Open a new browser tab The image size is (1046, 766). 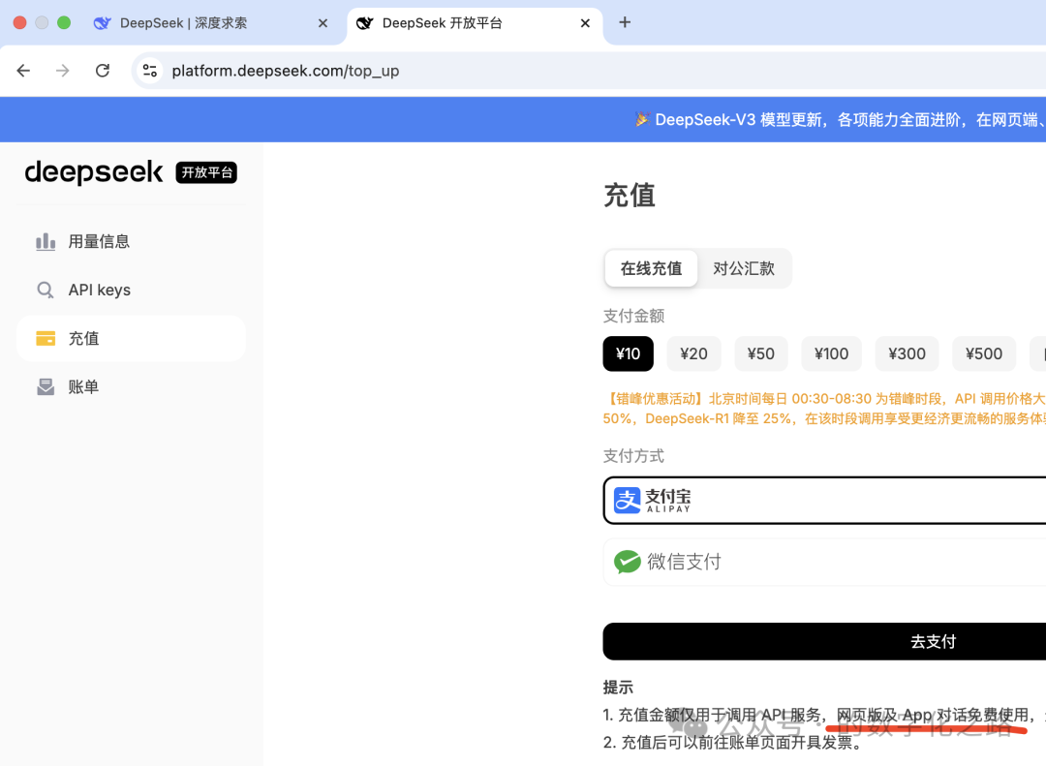625,22
